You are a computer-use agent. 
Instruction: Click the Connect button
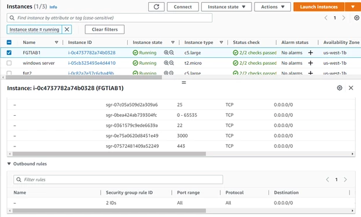coord(183,7)
